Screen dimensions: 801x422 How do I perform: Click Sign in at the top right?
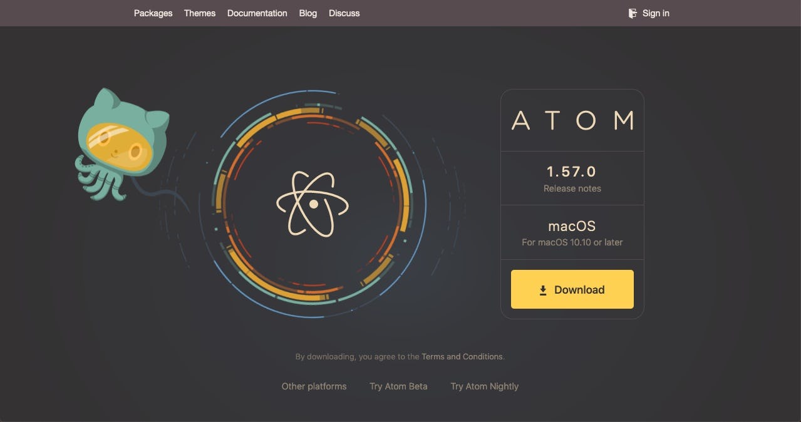pyautogui.click(x=656, y=13)
